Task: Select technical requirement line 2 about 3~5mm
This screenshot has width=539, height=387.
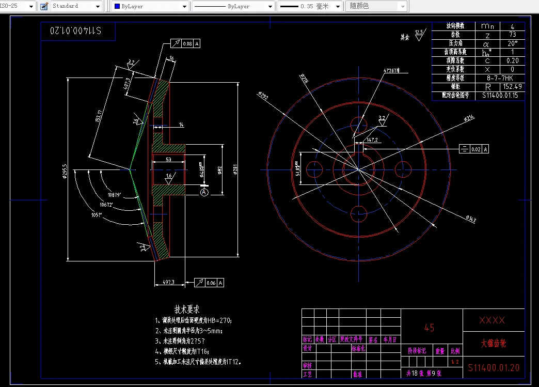Action: click(189, 331)
